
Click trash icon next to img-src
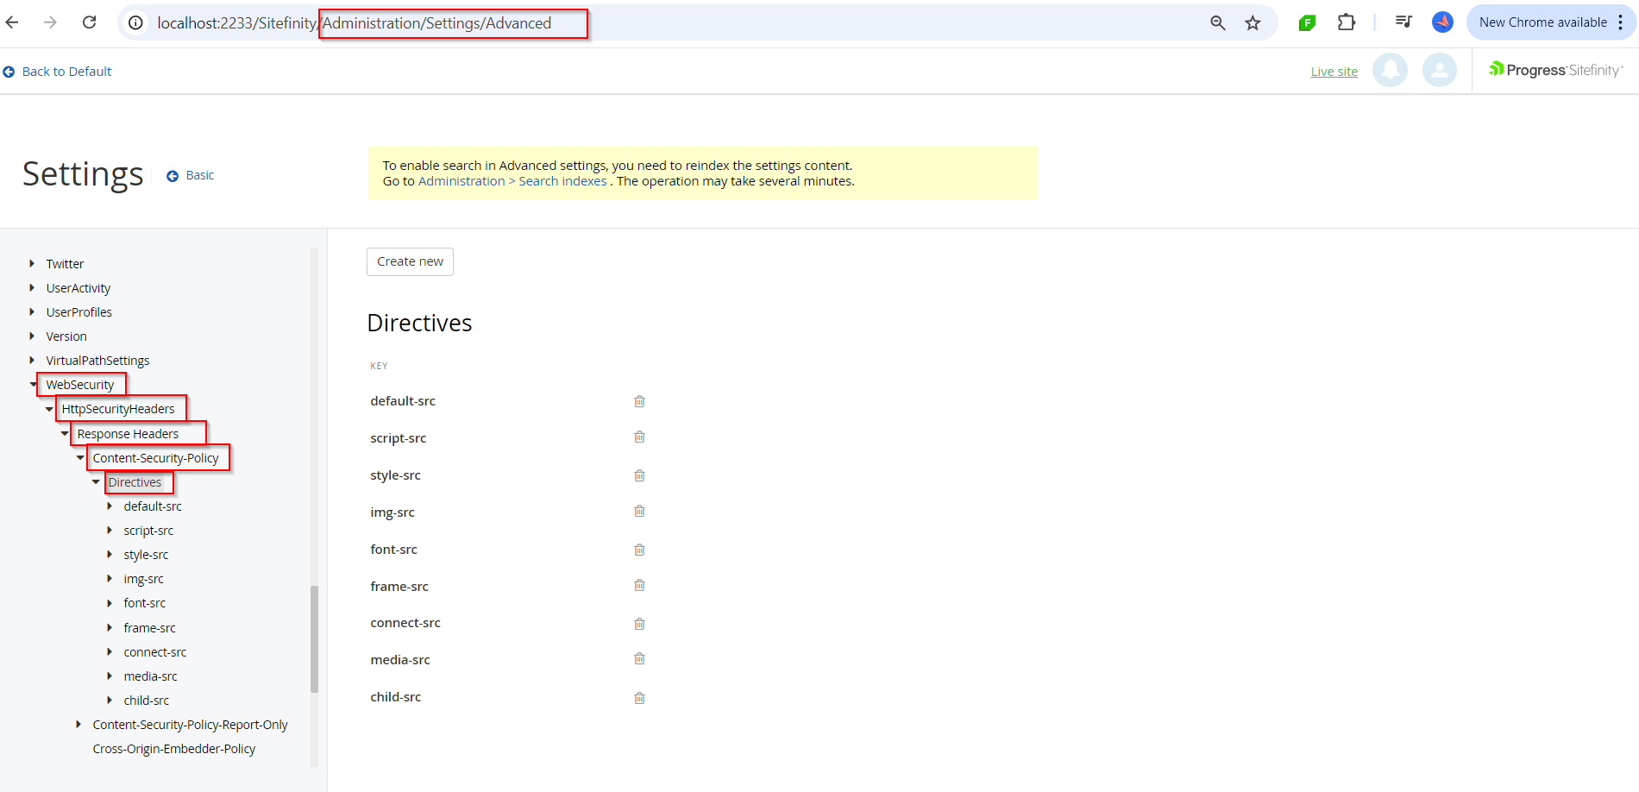pos(639,511)
